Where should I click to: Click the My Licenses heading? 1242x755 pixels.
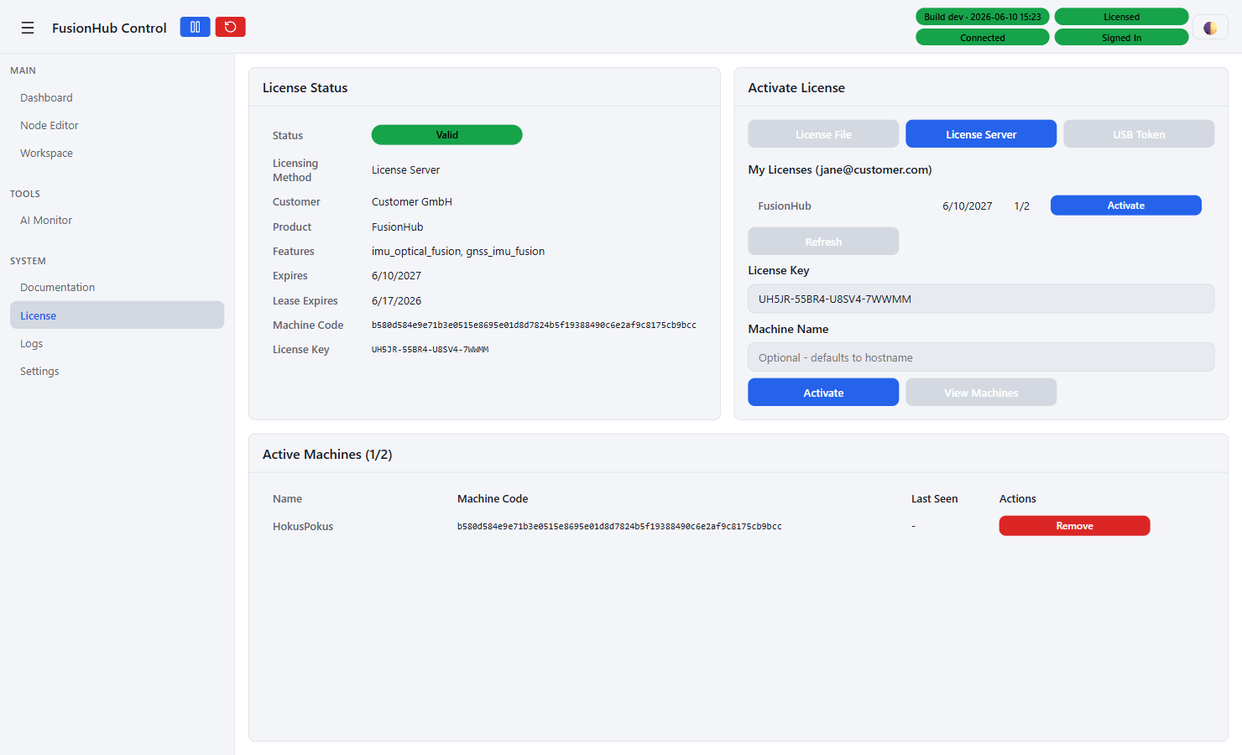click(840, 169)
